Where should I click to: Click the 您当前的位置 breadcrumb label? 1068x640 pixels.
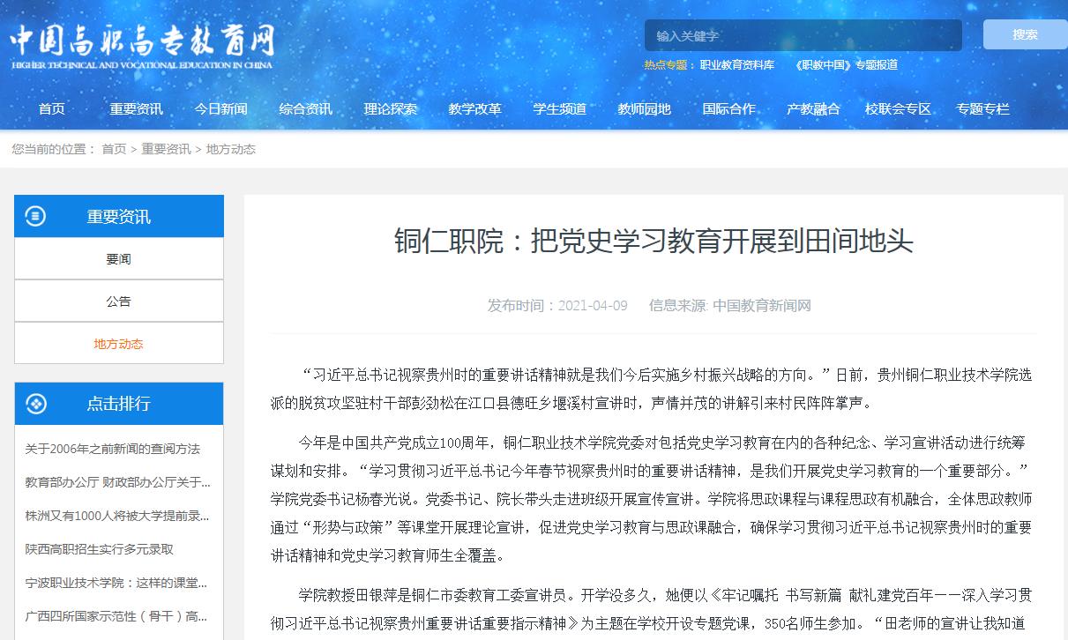click(x=54, y=149)
